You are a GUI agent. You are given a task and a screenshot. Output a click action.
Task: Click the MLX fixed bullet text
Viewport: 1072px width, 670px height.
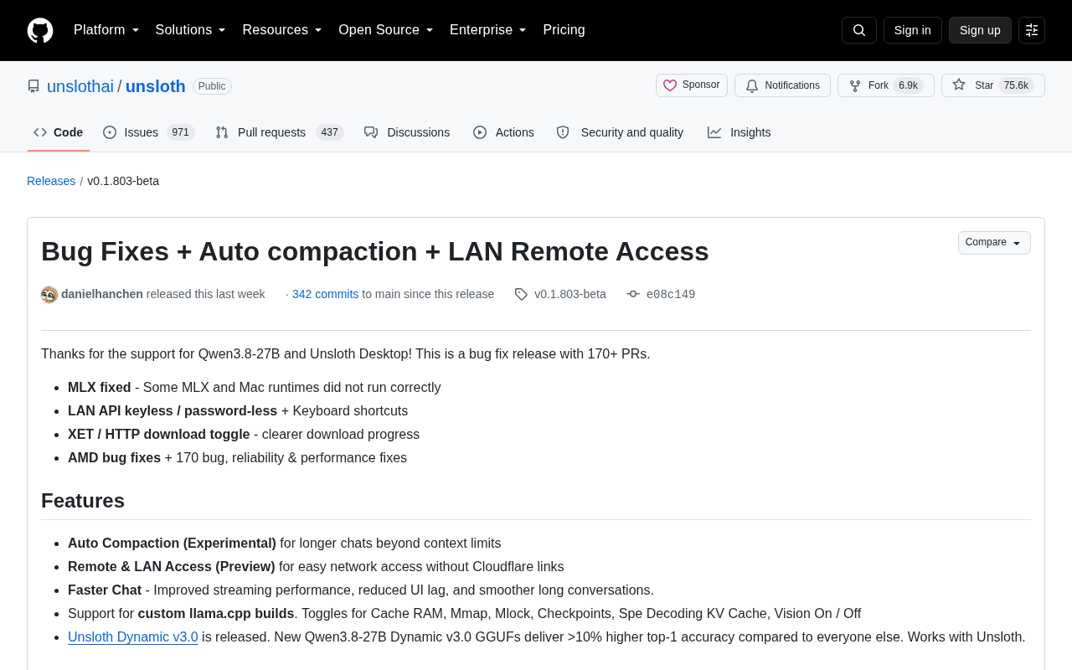pyautogui.click(x=100, y=388)
